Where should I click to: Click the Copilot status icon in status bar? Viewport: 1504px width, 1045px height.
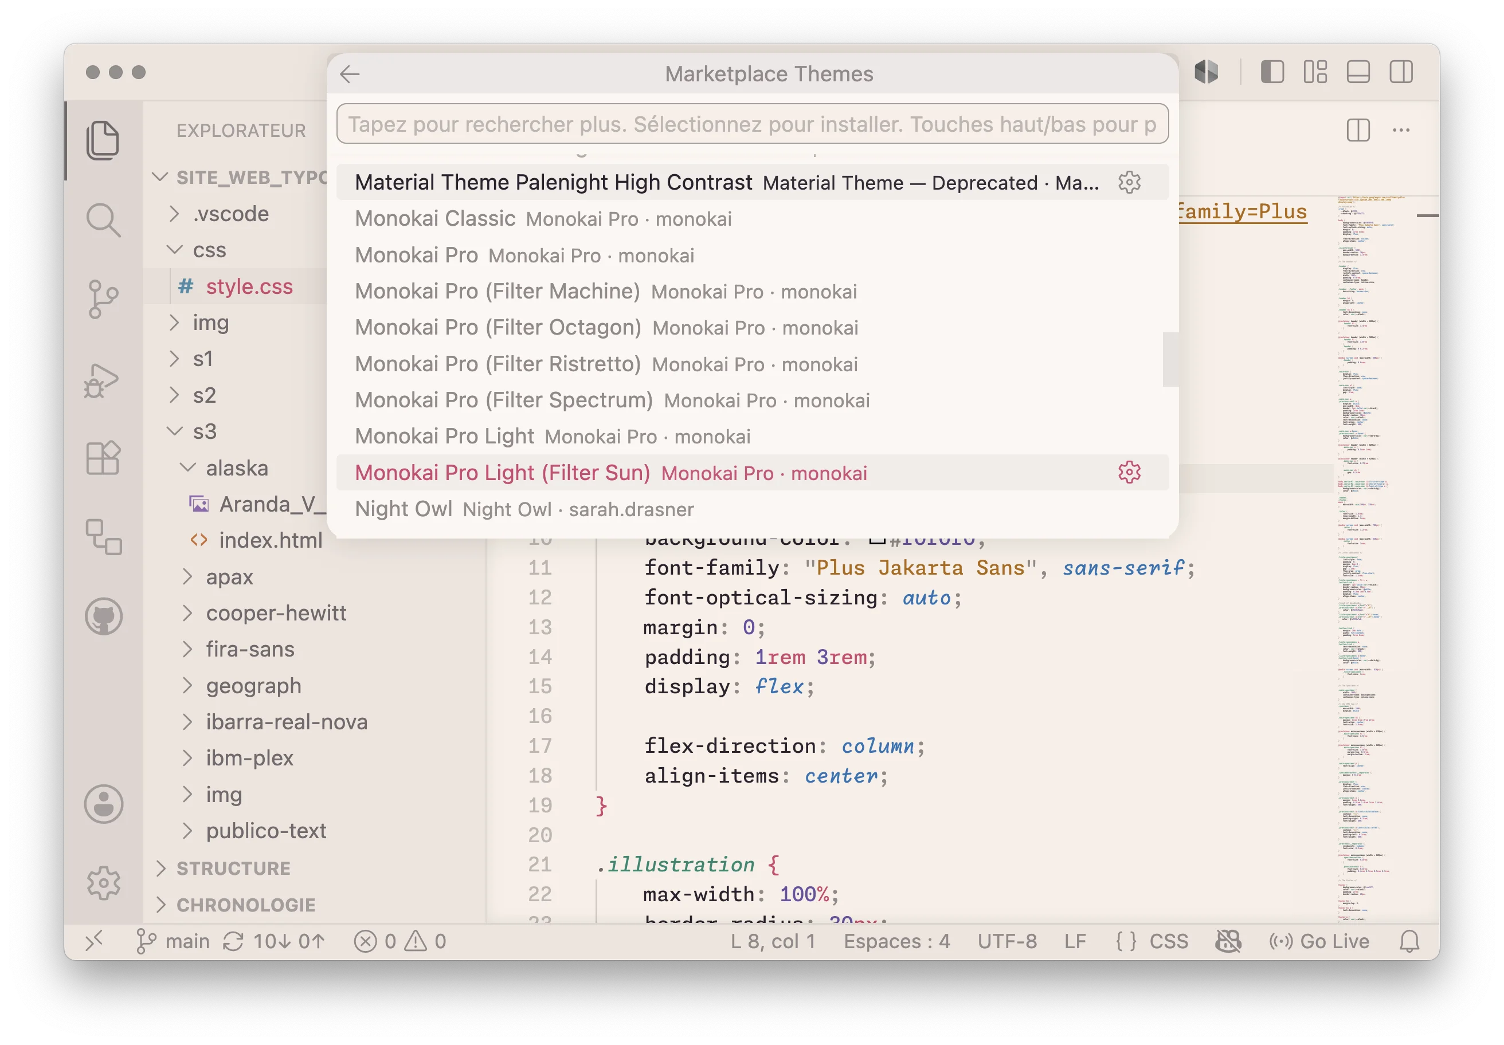[x=1228, y=941]
